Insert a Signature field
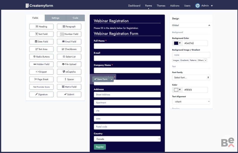Viewport: 238px width, 153px height. pyautogui.click(x=41, y=94)
